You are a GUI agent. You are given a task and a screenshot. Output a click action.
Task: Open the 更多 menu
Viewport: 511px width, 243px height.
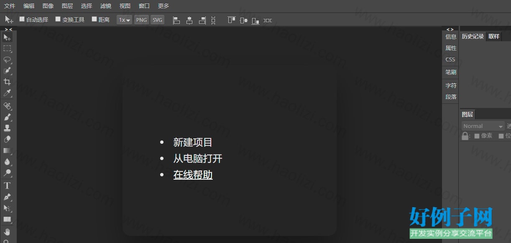tap(164, 6)
